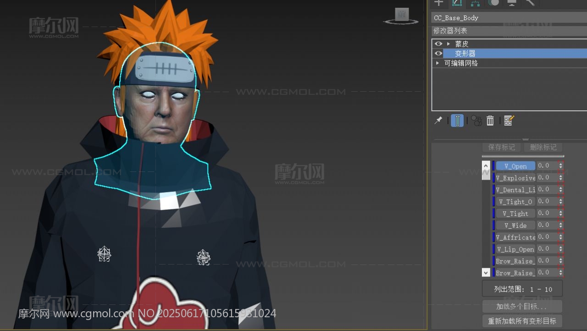
Task: Click blue color indicator beside V_Wide
Action: (x=493, y=226)
